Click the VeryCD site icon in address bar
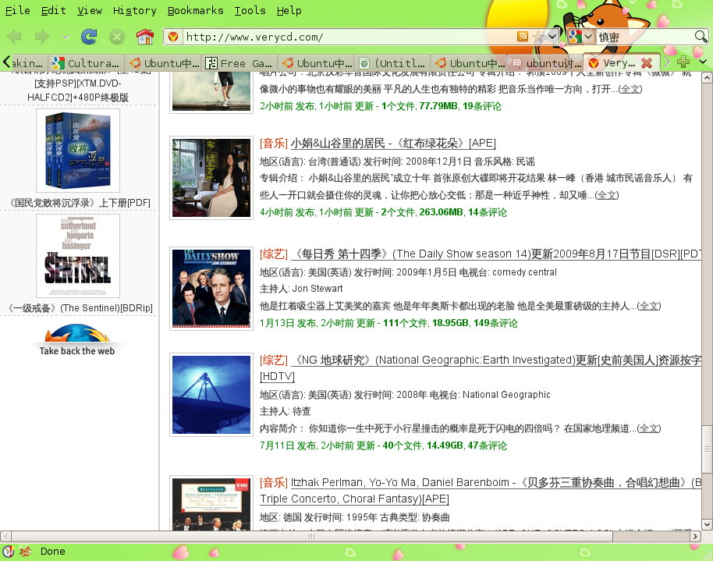This screenshot has width=713, height=561. (x=173, y=37)
